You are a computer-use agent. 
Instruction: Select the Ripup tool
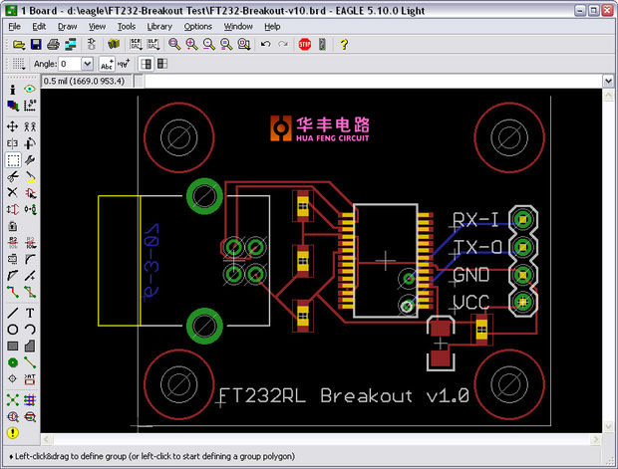[x=30, y=292]
